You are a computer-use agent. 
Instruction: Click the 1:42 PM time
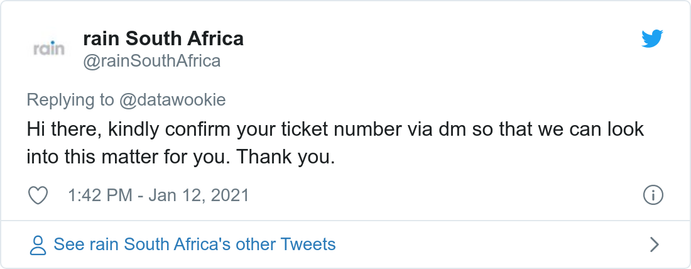point(99,195)
